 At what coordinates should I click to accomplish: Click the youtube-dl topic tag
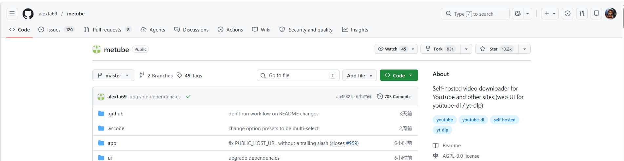click(x=473, y=120)
